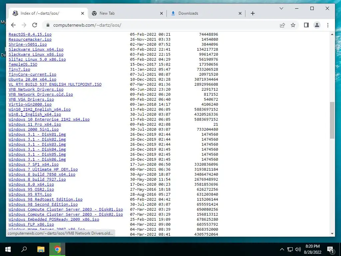Download Windows 2000 5in1.iso

click(34, 130)
